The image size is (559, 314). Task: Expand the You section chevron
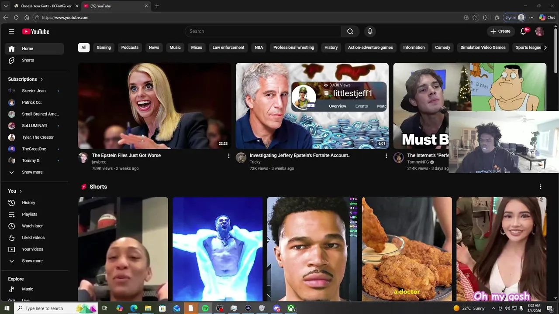click(21, 191)
